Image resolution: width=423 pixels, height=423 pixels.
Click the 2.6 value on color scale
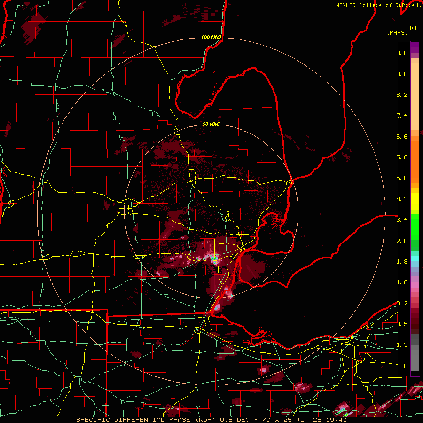[x=402, y=241]
